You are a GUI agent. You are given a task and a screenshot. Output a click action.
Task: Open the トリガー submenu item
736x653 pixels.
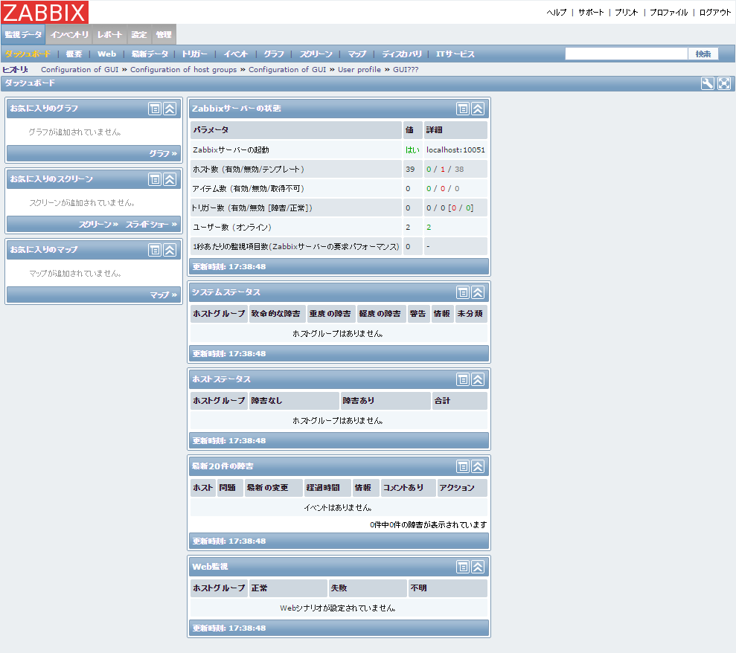pyautogui.click(x=195, y=54)
